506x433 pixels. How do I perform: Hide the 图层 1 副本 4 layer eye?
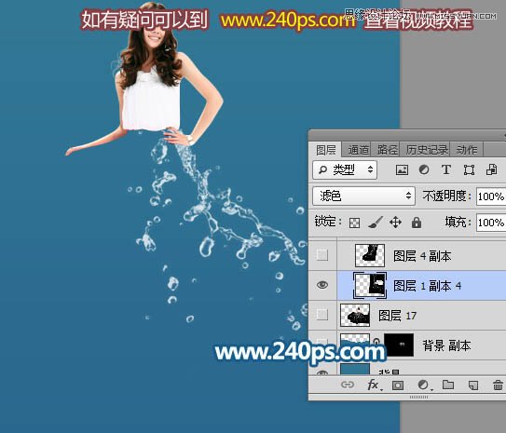(x=322, y=285)
